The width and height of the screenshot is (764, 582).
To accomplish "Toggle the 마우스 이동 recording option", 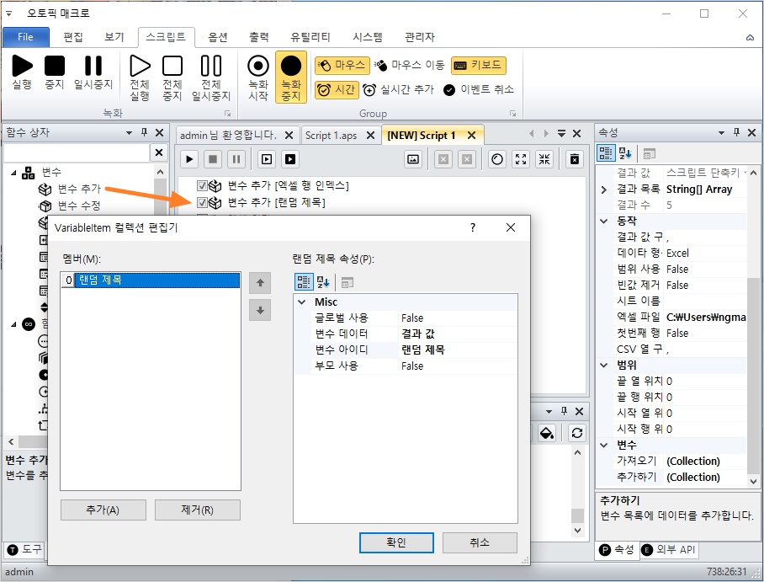I will [409, 65].
